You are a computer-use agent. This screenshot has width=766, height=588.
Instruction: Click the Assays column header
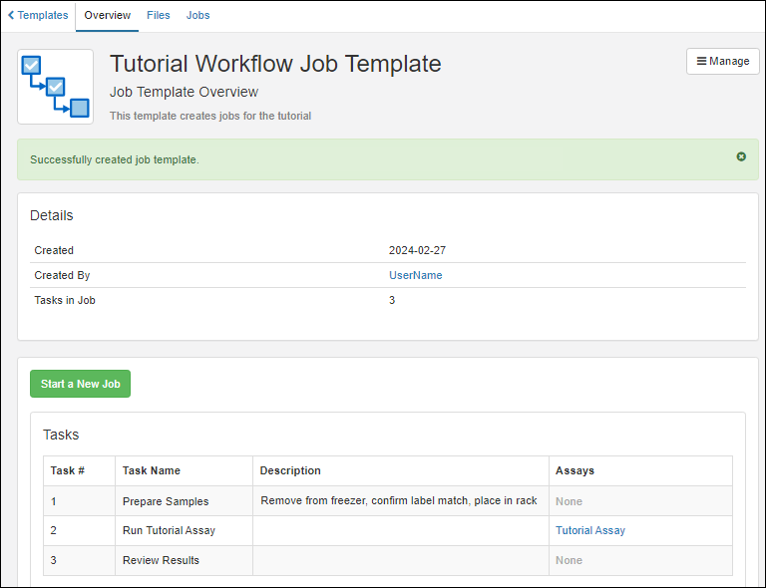[575, 470]
